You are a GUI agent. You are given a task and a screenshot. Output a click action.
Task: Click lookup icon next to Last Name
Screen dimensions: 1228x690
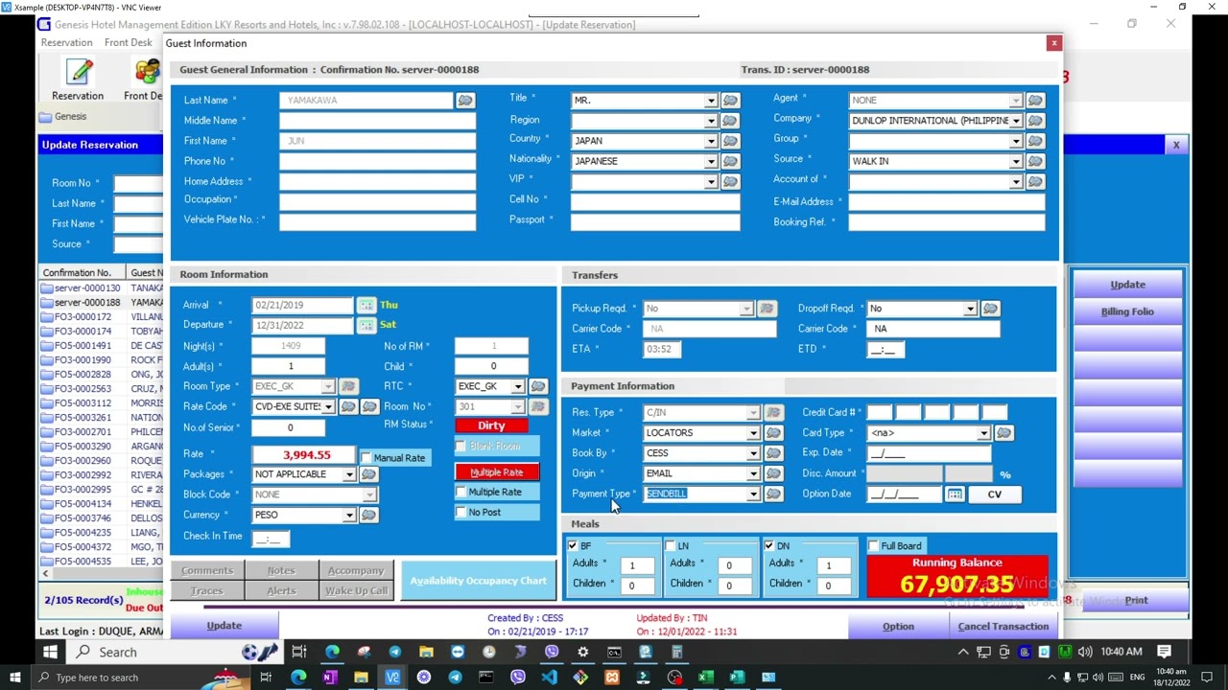[x=465, y=101]
